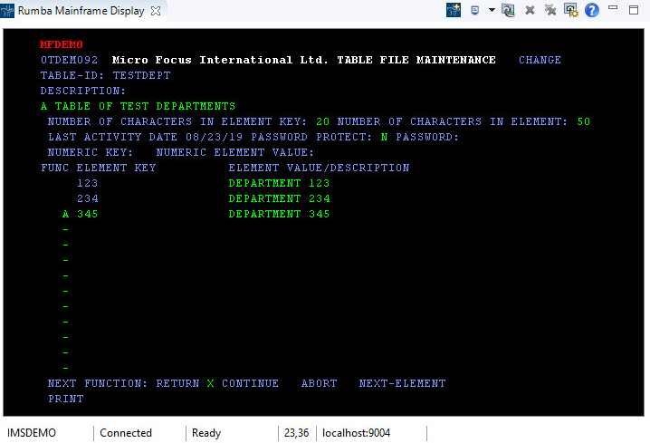Screen dimensions: 650x443
Task: Click the ABORT function option
Action: point(319,383)
